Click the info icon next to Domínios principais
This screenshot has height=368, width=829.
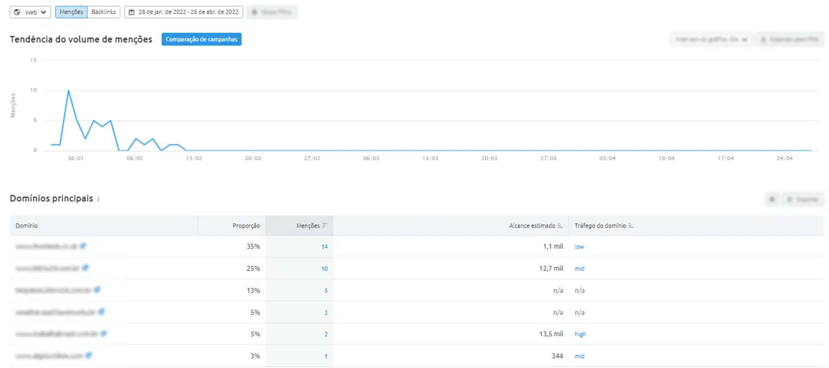[98, 199]
